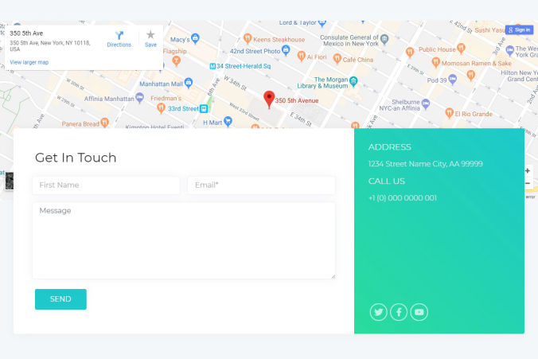Zoom in on the map with plus
Screen dimensions: 538x359
click(527, 170)
